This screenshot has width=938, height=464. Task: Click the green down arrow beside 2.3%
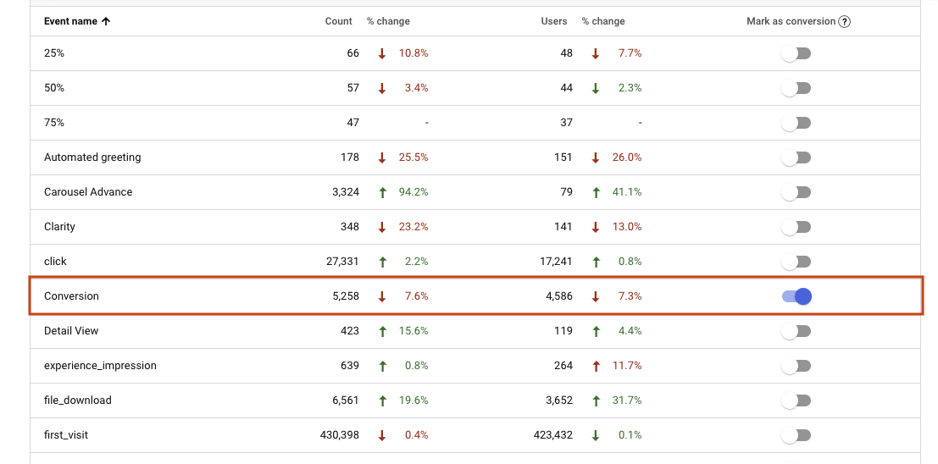tap(595, 89)
